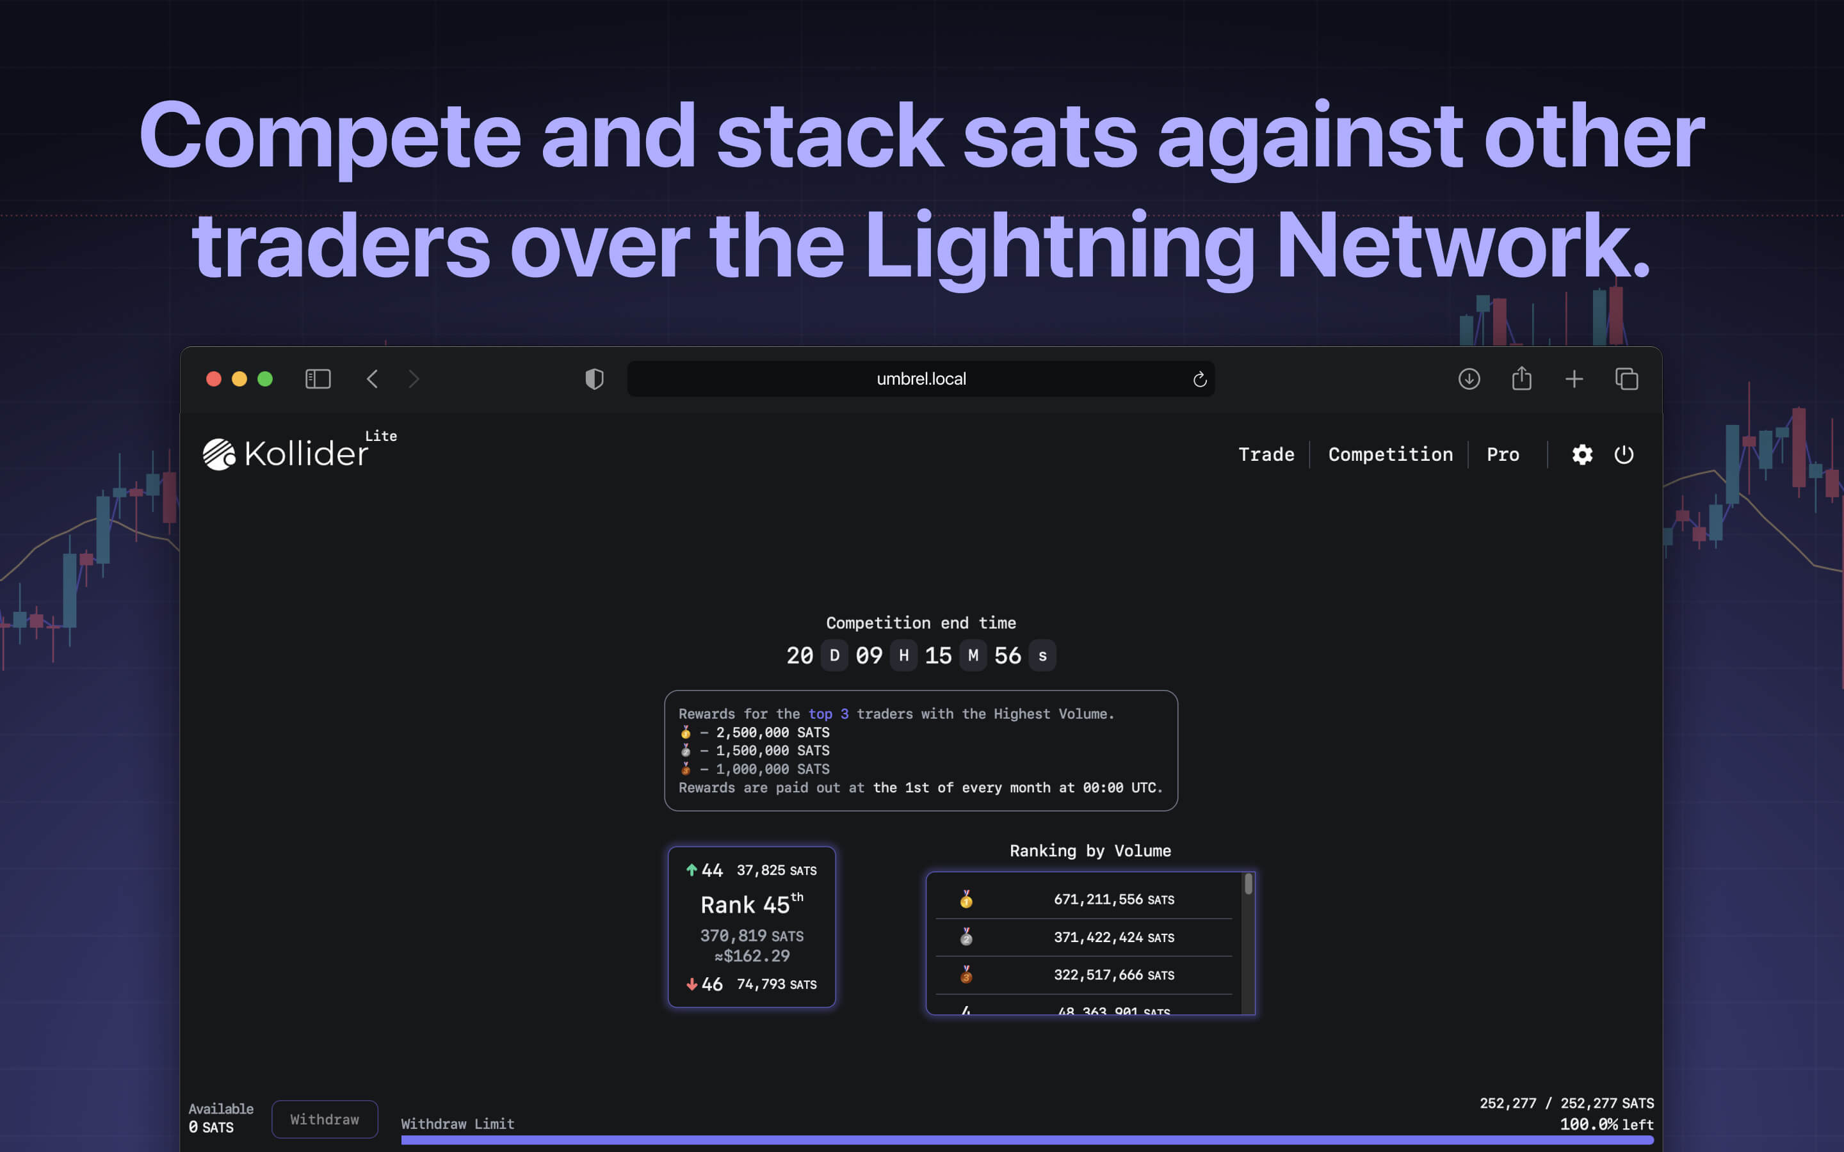Image resolution: width=1844 pixels, height=1152 pixels.
Task: Click the Kollider logo
Action: click(x=286, y=454)
